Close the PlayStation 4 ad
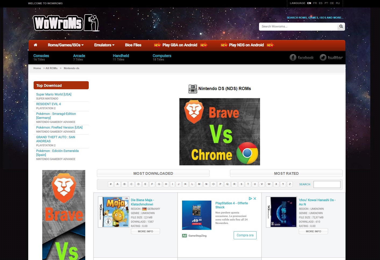The image size is (380, 260). 255,198
